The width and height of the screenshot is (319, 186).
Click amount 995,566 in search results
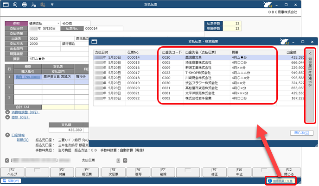(x=298, y=78)
